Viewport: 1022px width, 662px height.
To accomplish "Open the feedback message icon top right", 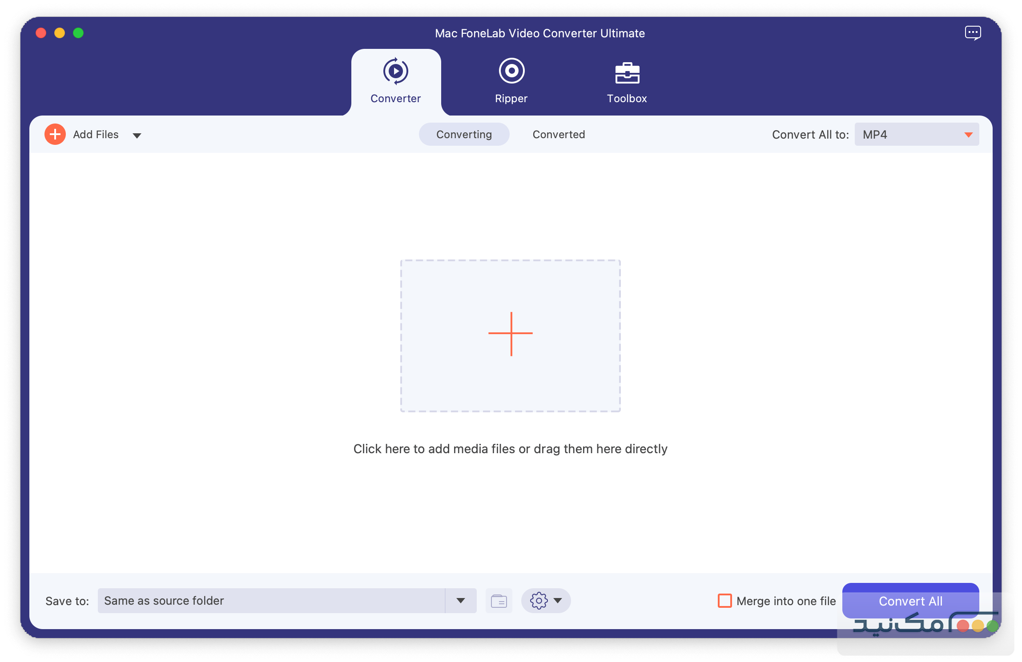I will pos(974,32).
